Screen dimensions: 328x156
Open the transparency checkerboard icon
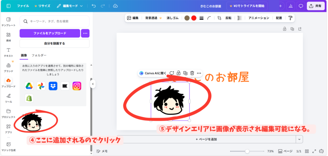[240, 18]
